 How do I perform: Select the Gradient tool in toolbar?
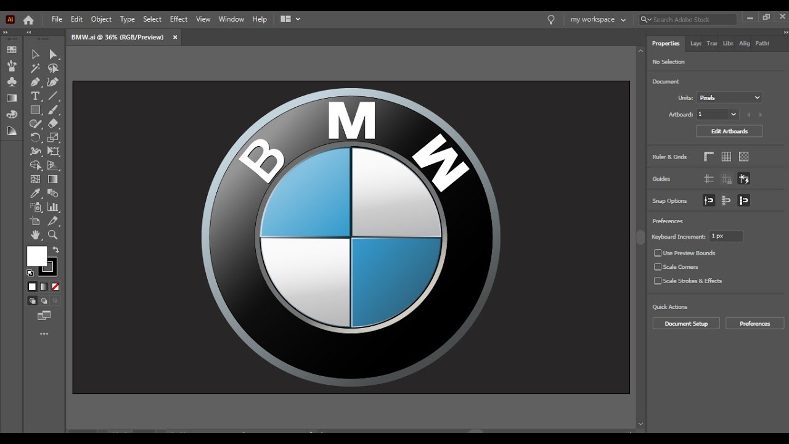click(x=53, y=179)
